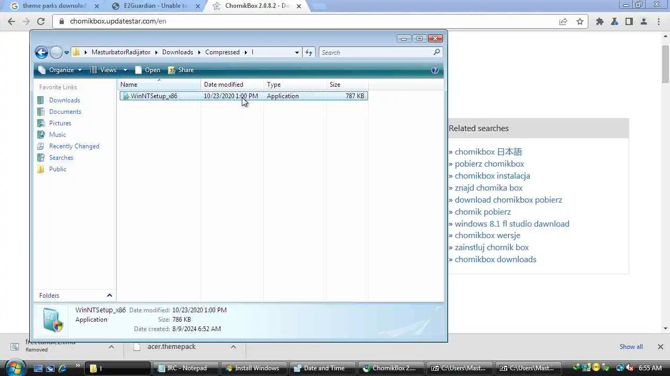Open the 'chomikbox instalacja' related search
670x376 pixels.
coord(493,176)
